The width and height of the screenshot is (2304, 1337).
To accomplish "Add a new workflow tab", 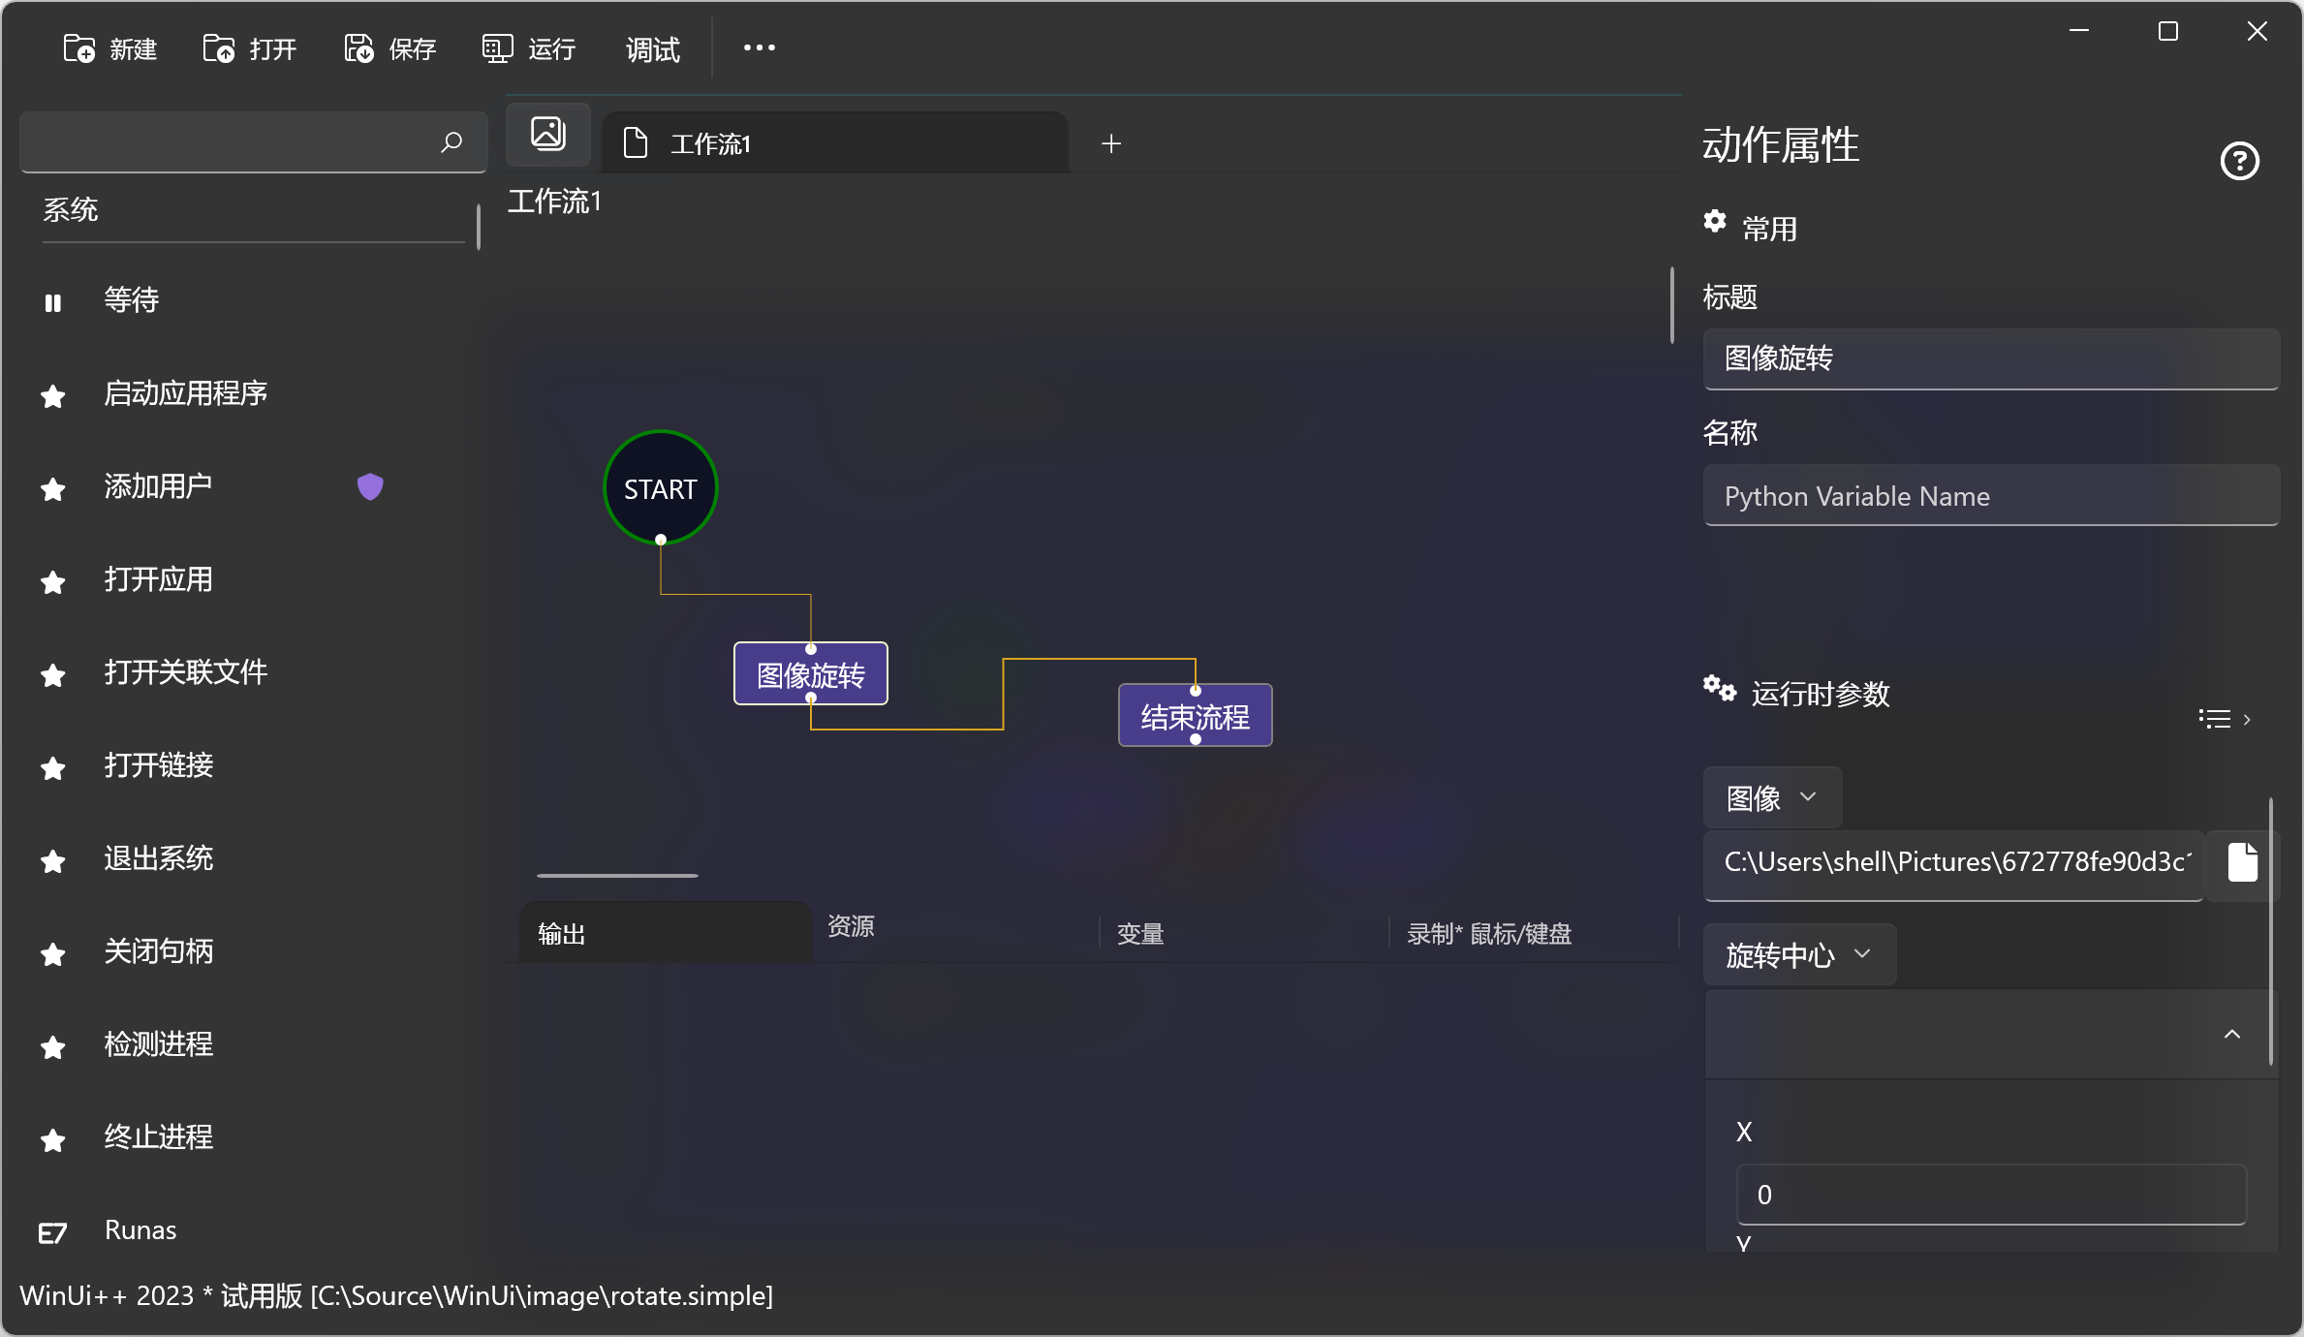I will pos(1111,143).
